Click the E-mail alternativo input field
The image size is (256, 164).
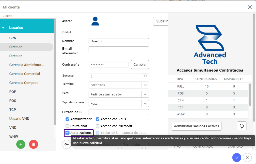(x=119, y=49)
